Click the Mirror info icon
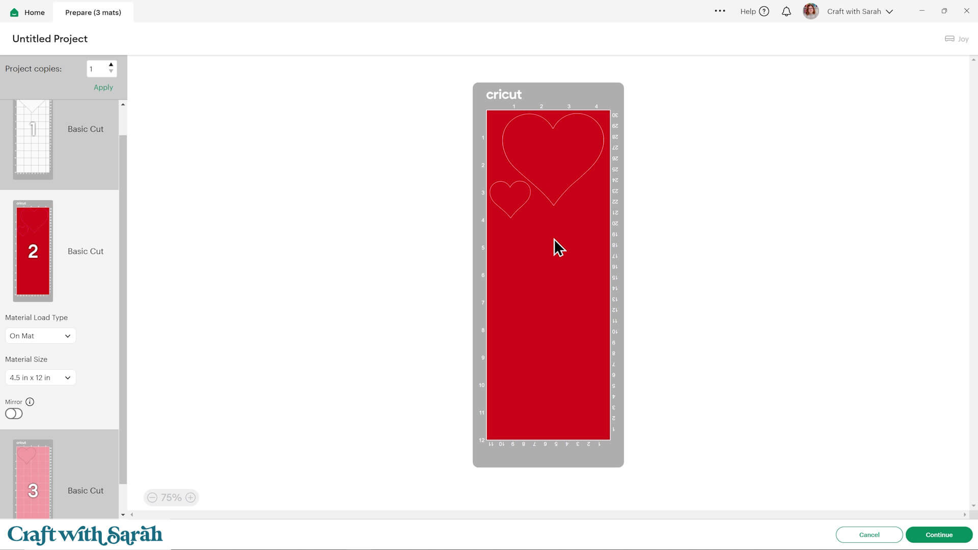 [x=30, y=402]
